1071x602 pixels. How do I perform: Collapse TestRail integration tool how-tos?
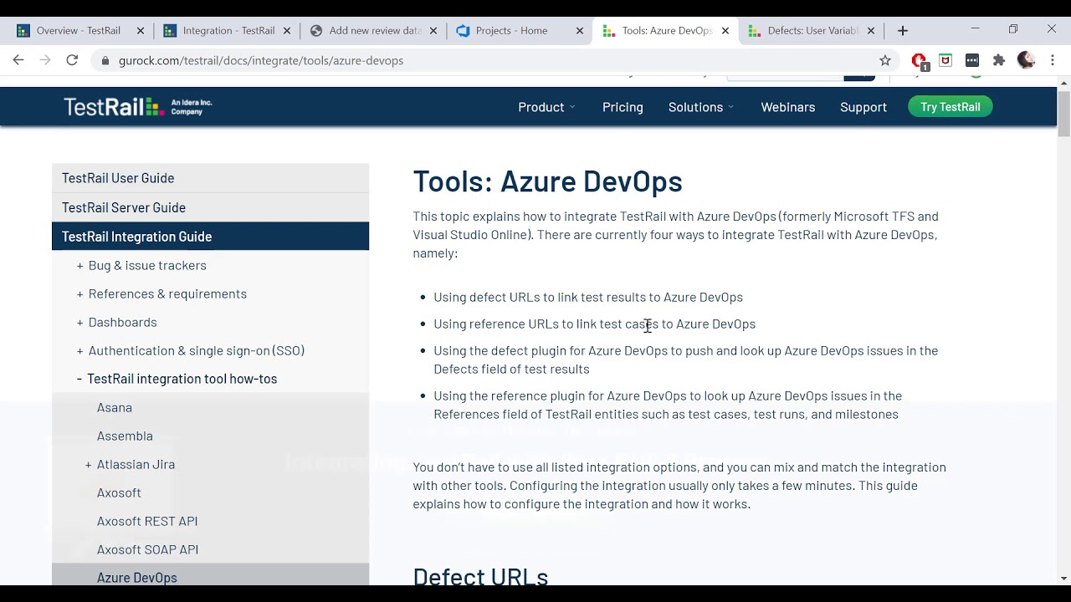tap(79, 379)
